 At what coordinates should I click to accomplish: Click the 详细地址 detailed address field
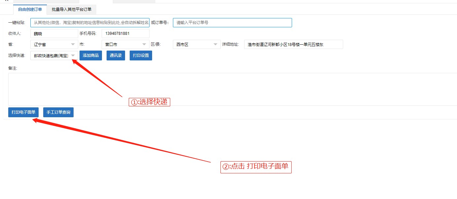293,44
